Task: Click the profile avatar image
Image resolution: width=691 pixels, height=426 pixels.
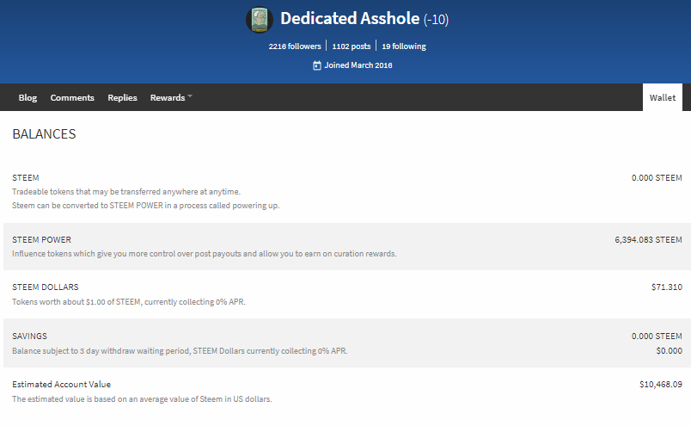Action: (260, 19)
